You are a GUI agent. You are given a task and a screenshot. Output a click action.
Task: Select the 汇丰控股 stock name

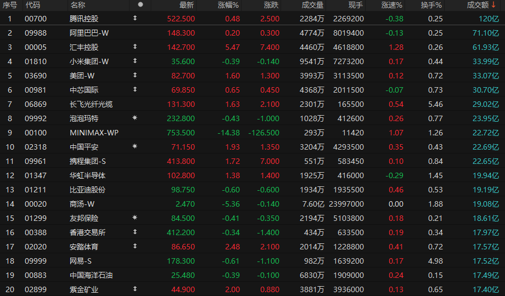[x=84, y=47]
